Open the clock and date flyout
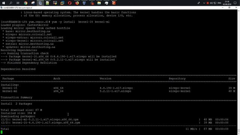 coord(227,3)
